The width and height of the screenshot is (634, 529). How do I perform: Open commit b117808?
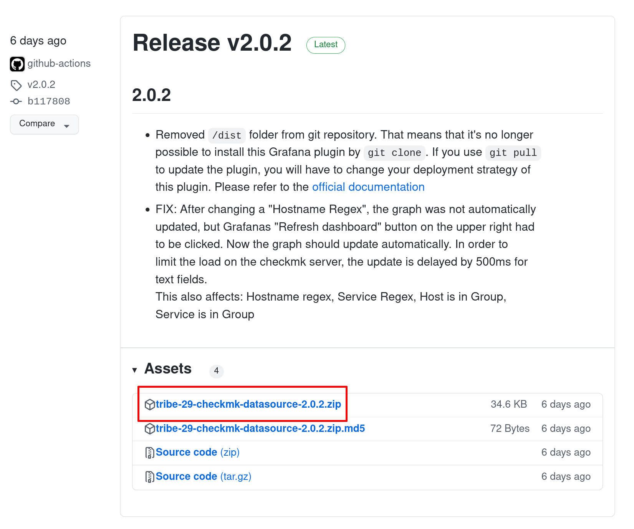click(x=49, y=101)
